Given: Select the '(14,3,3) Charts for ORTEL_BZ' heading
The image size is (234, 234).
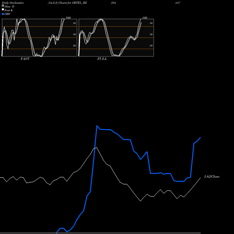Looking at the screenshot, I should [67, 3].
